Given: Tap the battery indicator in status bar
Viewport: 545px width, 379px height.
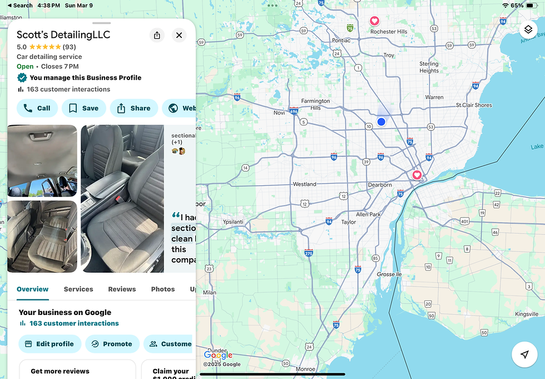Looking at the screenshot, I should tap(532, 6).
